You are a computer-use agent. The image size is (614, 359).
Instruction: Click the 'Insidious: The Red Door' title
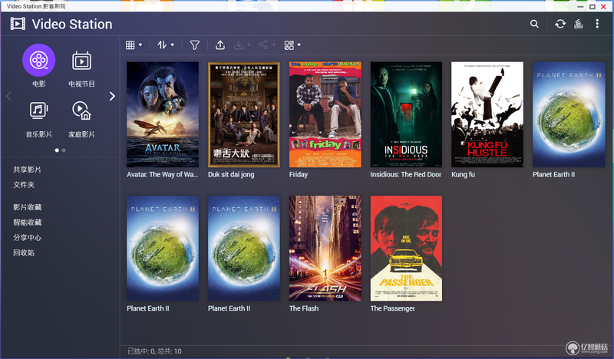click(406, 175)
